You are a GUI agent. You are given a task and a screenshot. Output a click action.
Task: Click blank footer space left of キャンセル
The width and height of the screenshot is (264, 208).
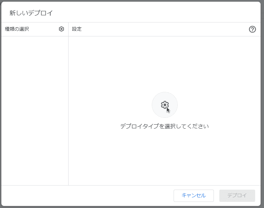(x=85, y=196)
